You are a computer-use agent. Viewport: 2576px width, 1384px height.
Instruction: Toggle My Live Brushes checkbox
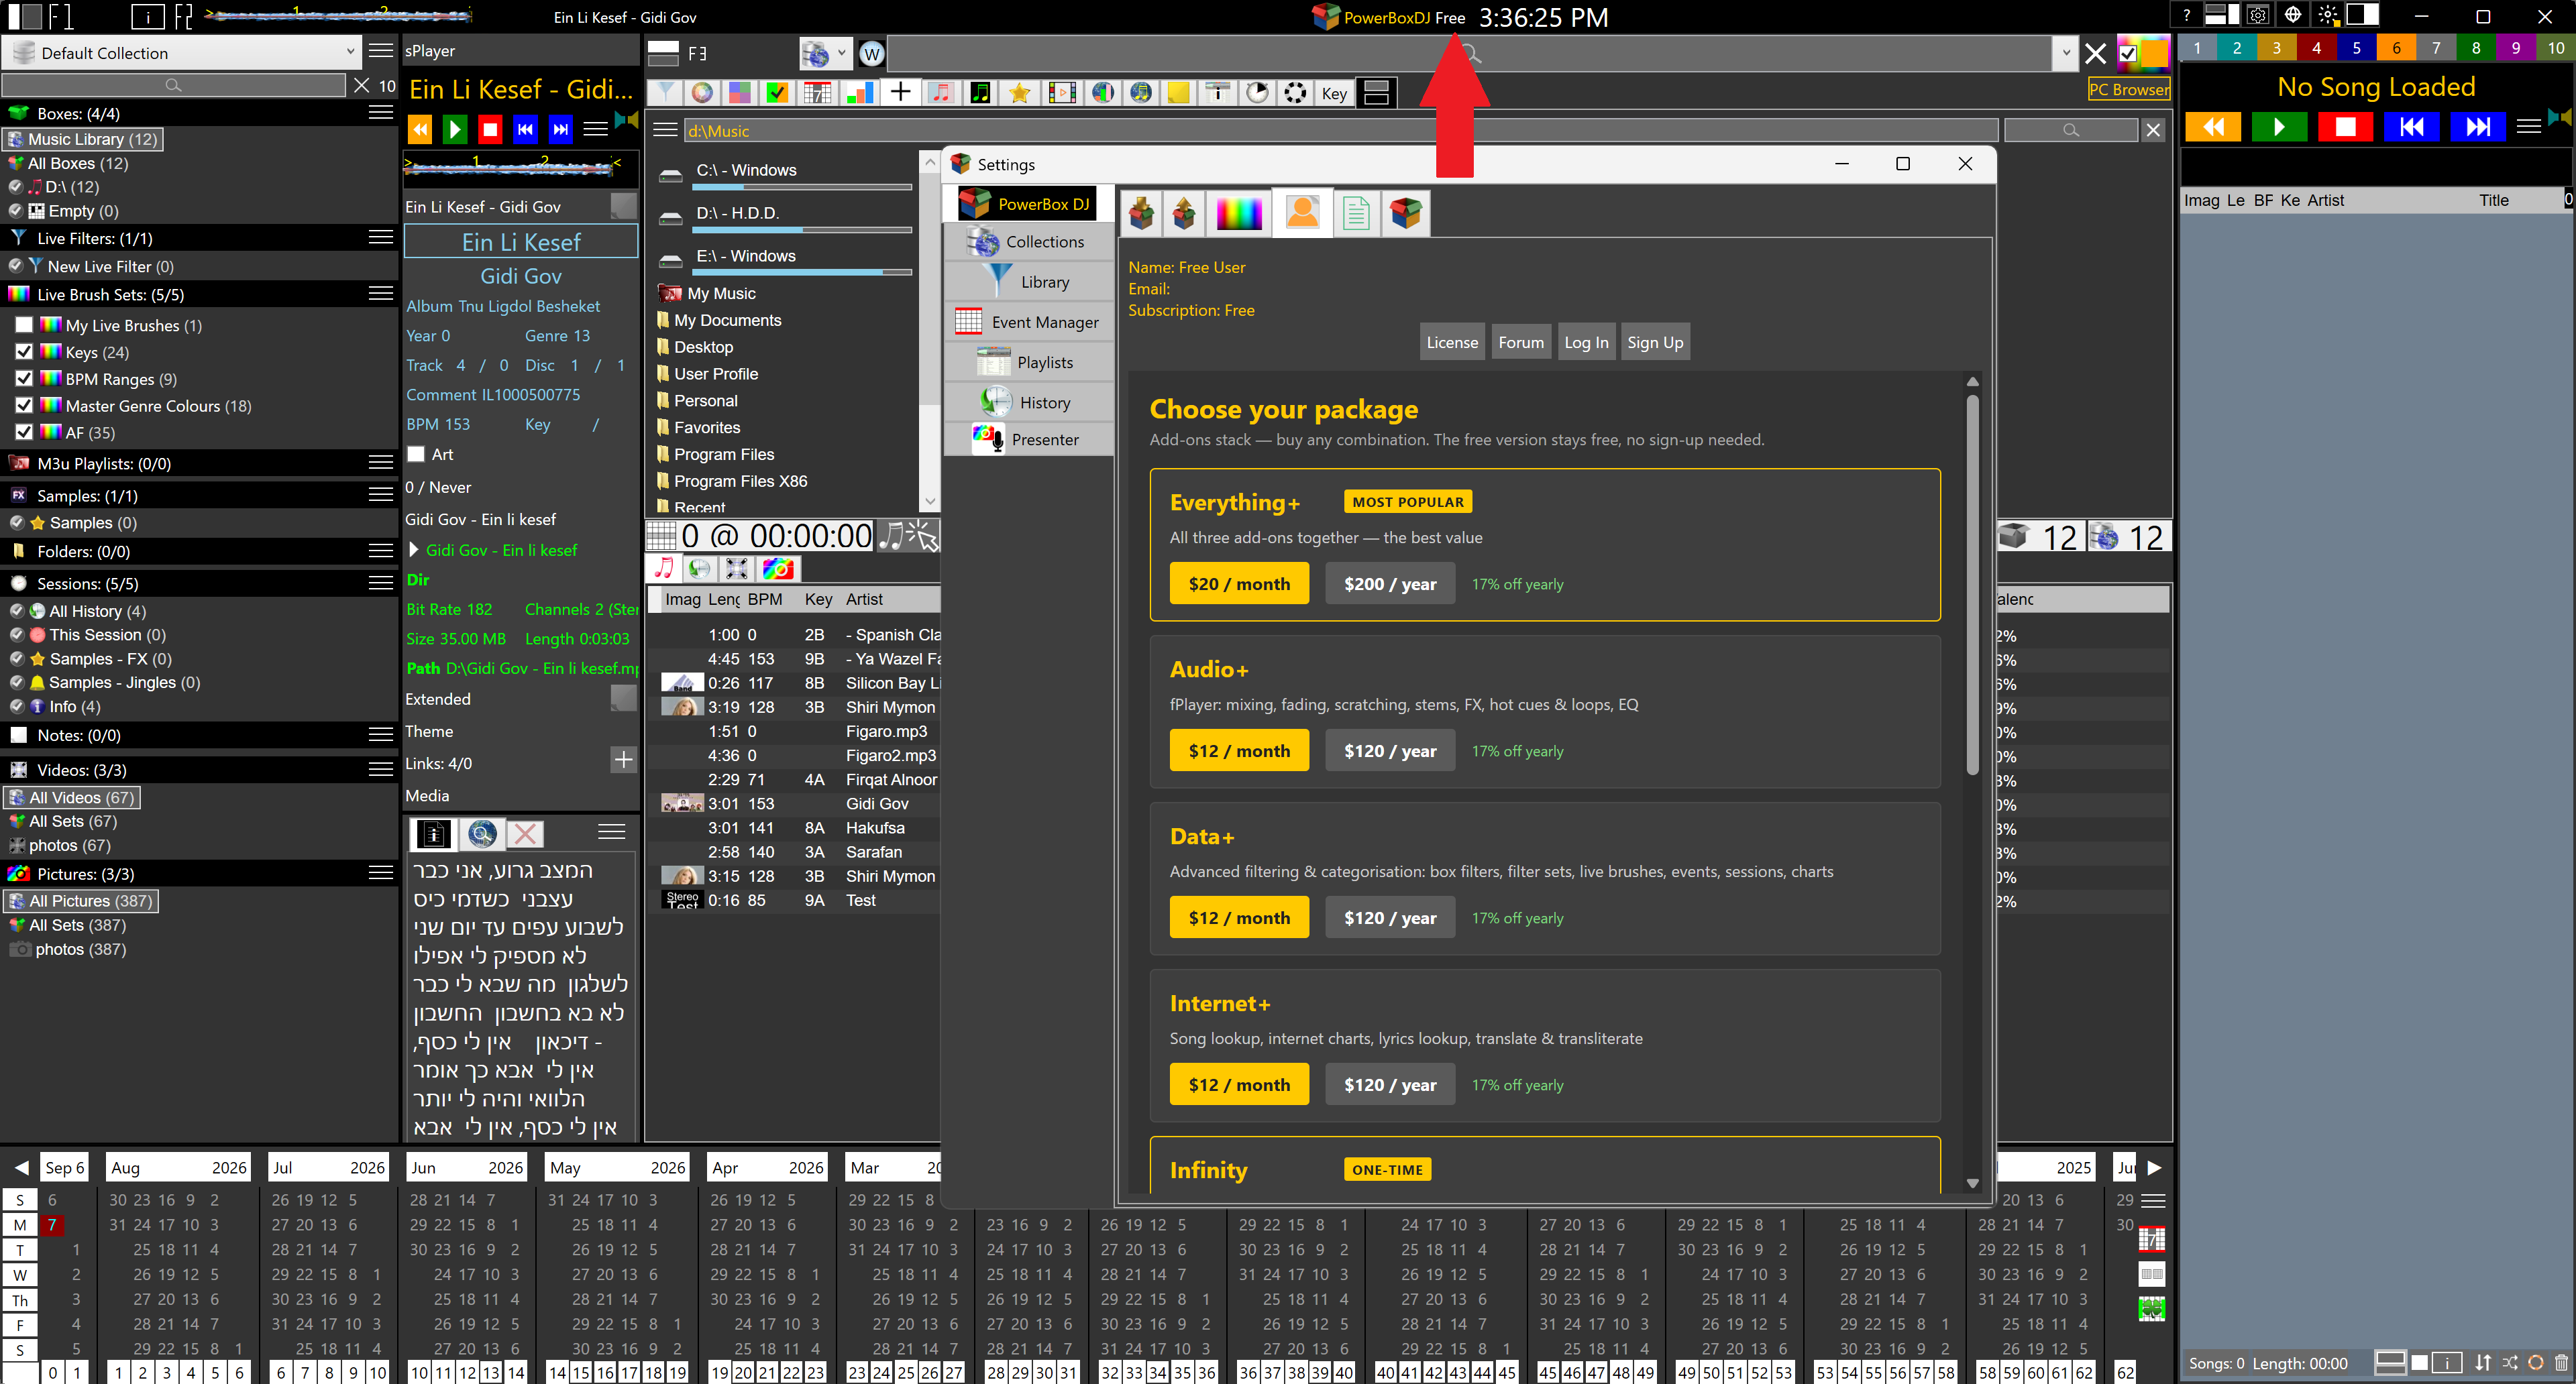tap(25, 325)
